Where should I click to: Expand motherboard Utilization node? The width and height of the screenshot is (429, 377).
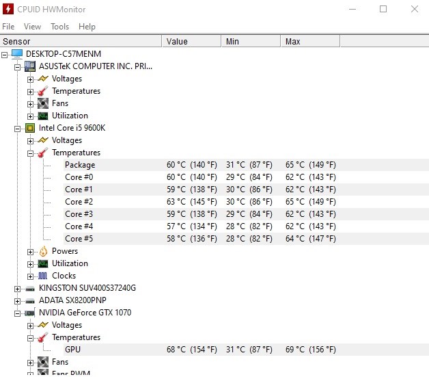pyautogui.click(x=30, y=117)
